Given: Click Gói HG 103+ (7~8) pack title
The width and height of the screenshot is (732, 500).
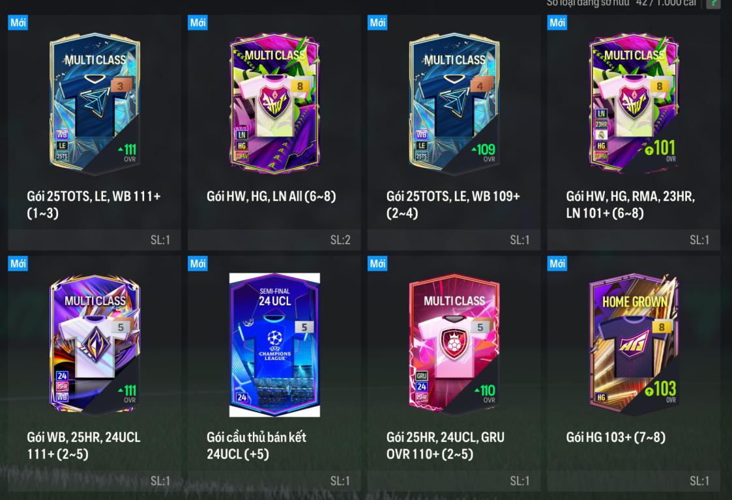Looking at the screenshot, I should pyautogui.click(x=616, y=437).
